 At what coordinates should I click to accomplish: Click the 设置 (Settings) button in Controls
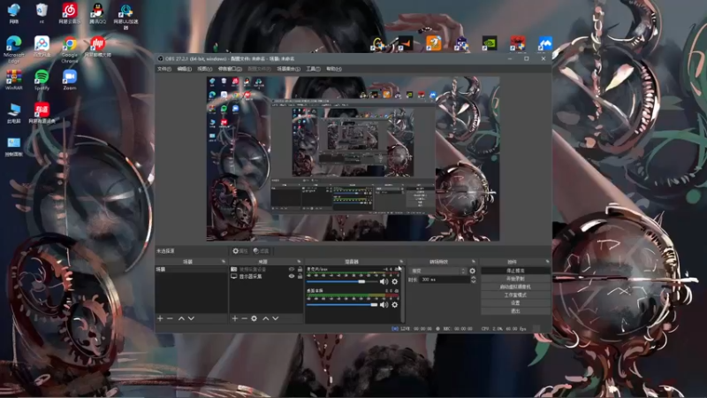tap(515, 303)
